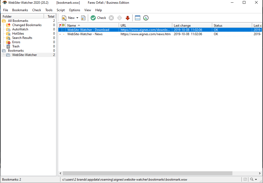Select the HotSites folder
Viewport: 263px width, 183px height.
coord(18,34)
